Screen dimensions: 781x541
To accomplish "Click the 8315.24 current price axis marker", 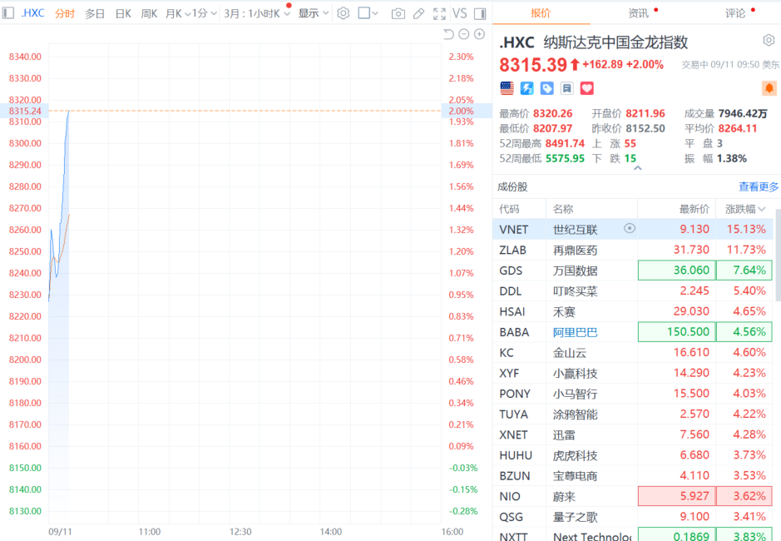I will coord(24,111).
